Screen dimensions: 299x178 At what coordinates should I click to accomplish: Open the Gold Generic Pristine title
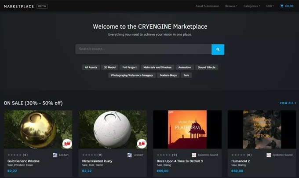coord(23,161)
